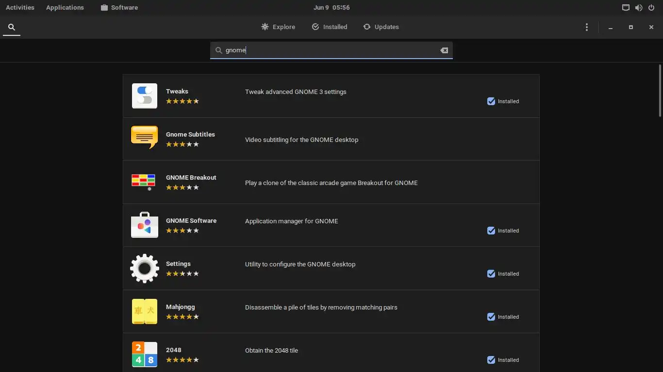Image resolution: width=663 pixels, height=372 pixels.
Task: Click 'Application manager for GNOME' description
Action: [x=291, y=221]
